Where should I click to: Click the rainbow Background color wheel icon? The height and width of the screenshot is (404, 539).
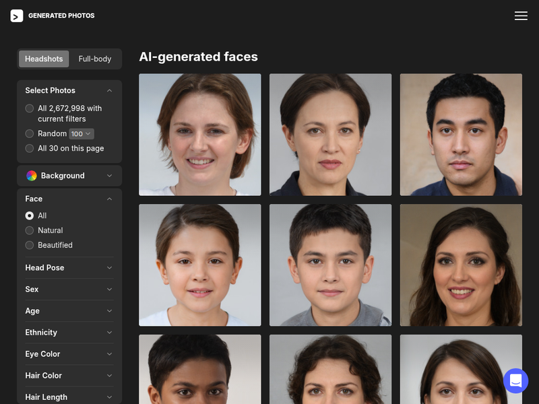click(31, 176)
